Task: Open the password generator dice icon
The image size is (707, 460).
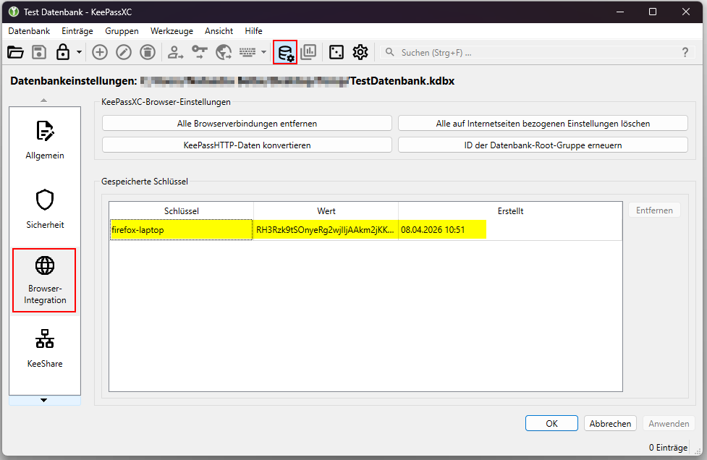Action: [x=336, y=52]
